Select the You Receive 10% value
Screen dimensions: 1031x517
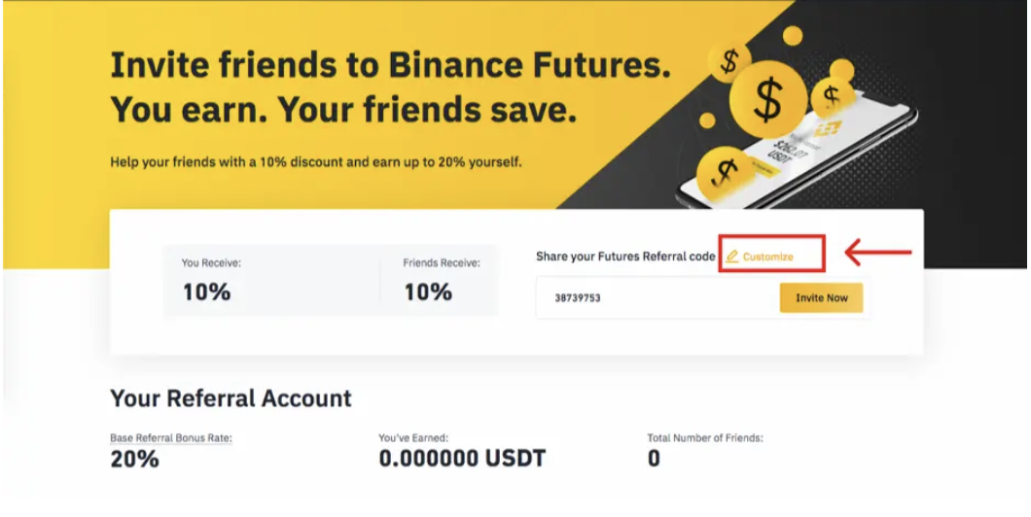click(207, 292)
